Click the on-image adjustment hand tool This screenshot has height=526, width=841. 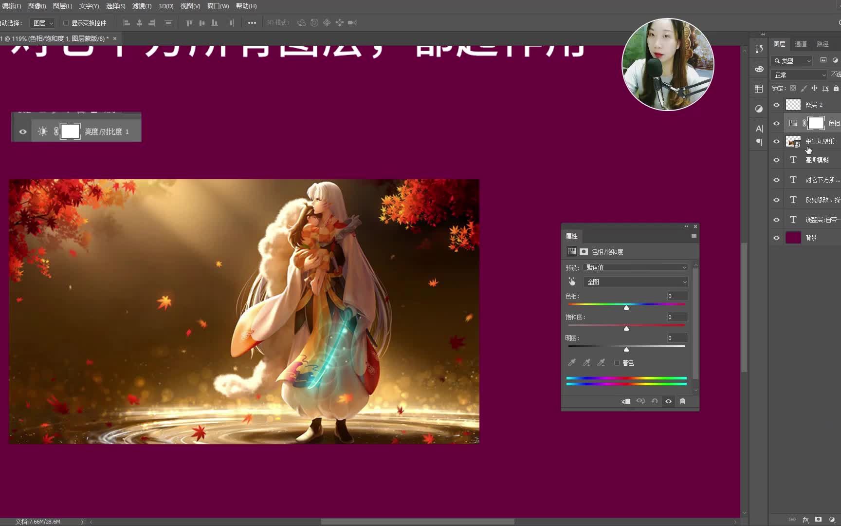pyautogui.click(x=572, y=282)
